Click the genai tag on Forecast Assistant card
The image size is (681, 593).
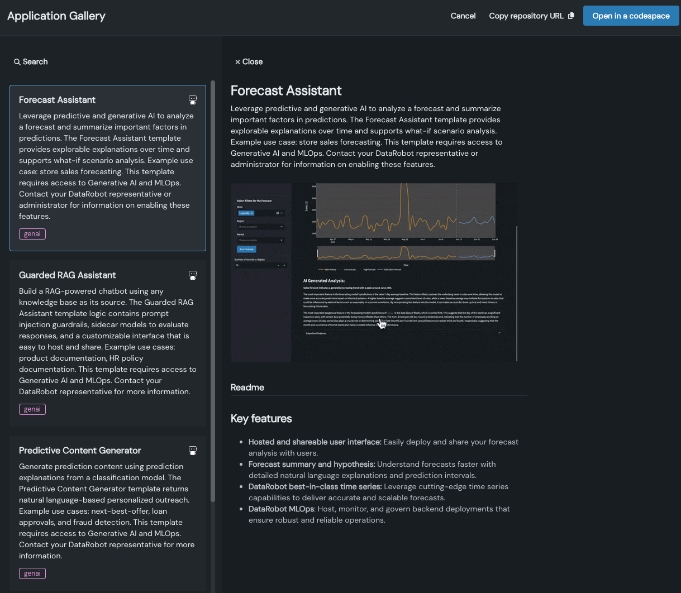tap(32, 234)
